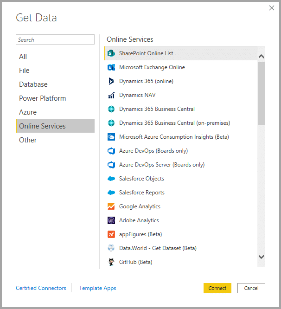Viewport: 281px width, 309px height.
Task: Click the SharePoint Online List icon
Action: click(111, 53)
